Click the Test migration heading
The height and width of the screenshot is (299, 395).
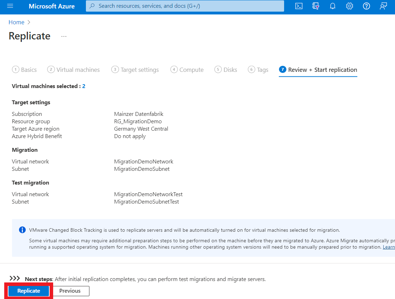31,183
